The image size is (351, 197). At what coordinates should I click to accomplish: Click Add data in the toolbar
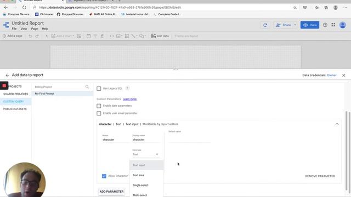[160, 36]
